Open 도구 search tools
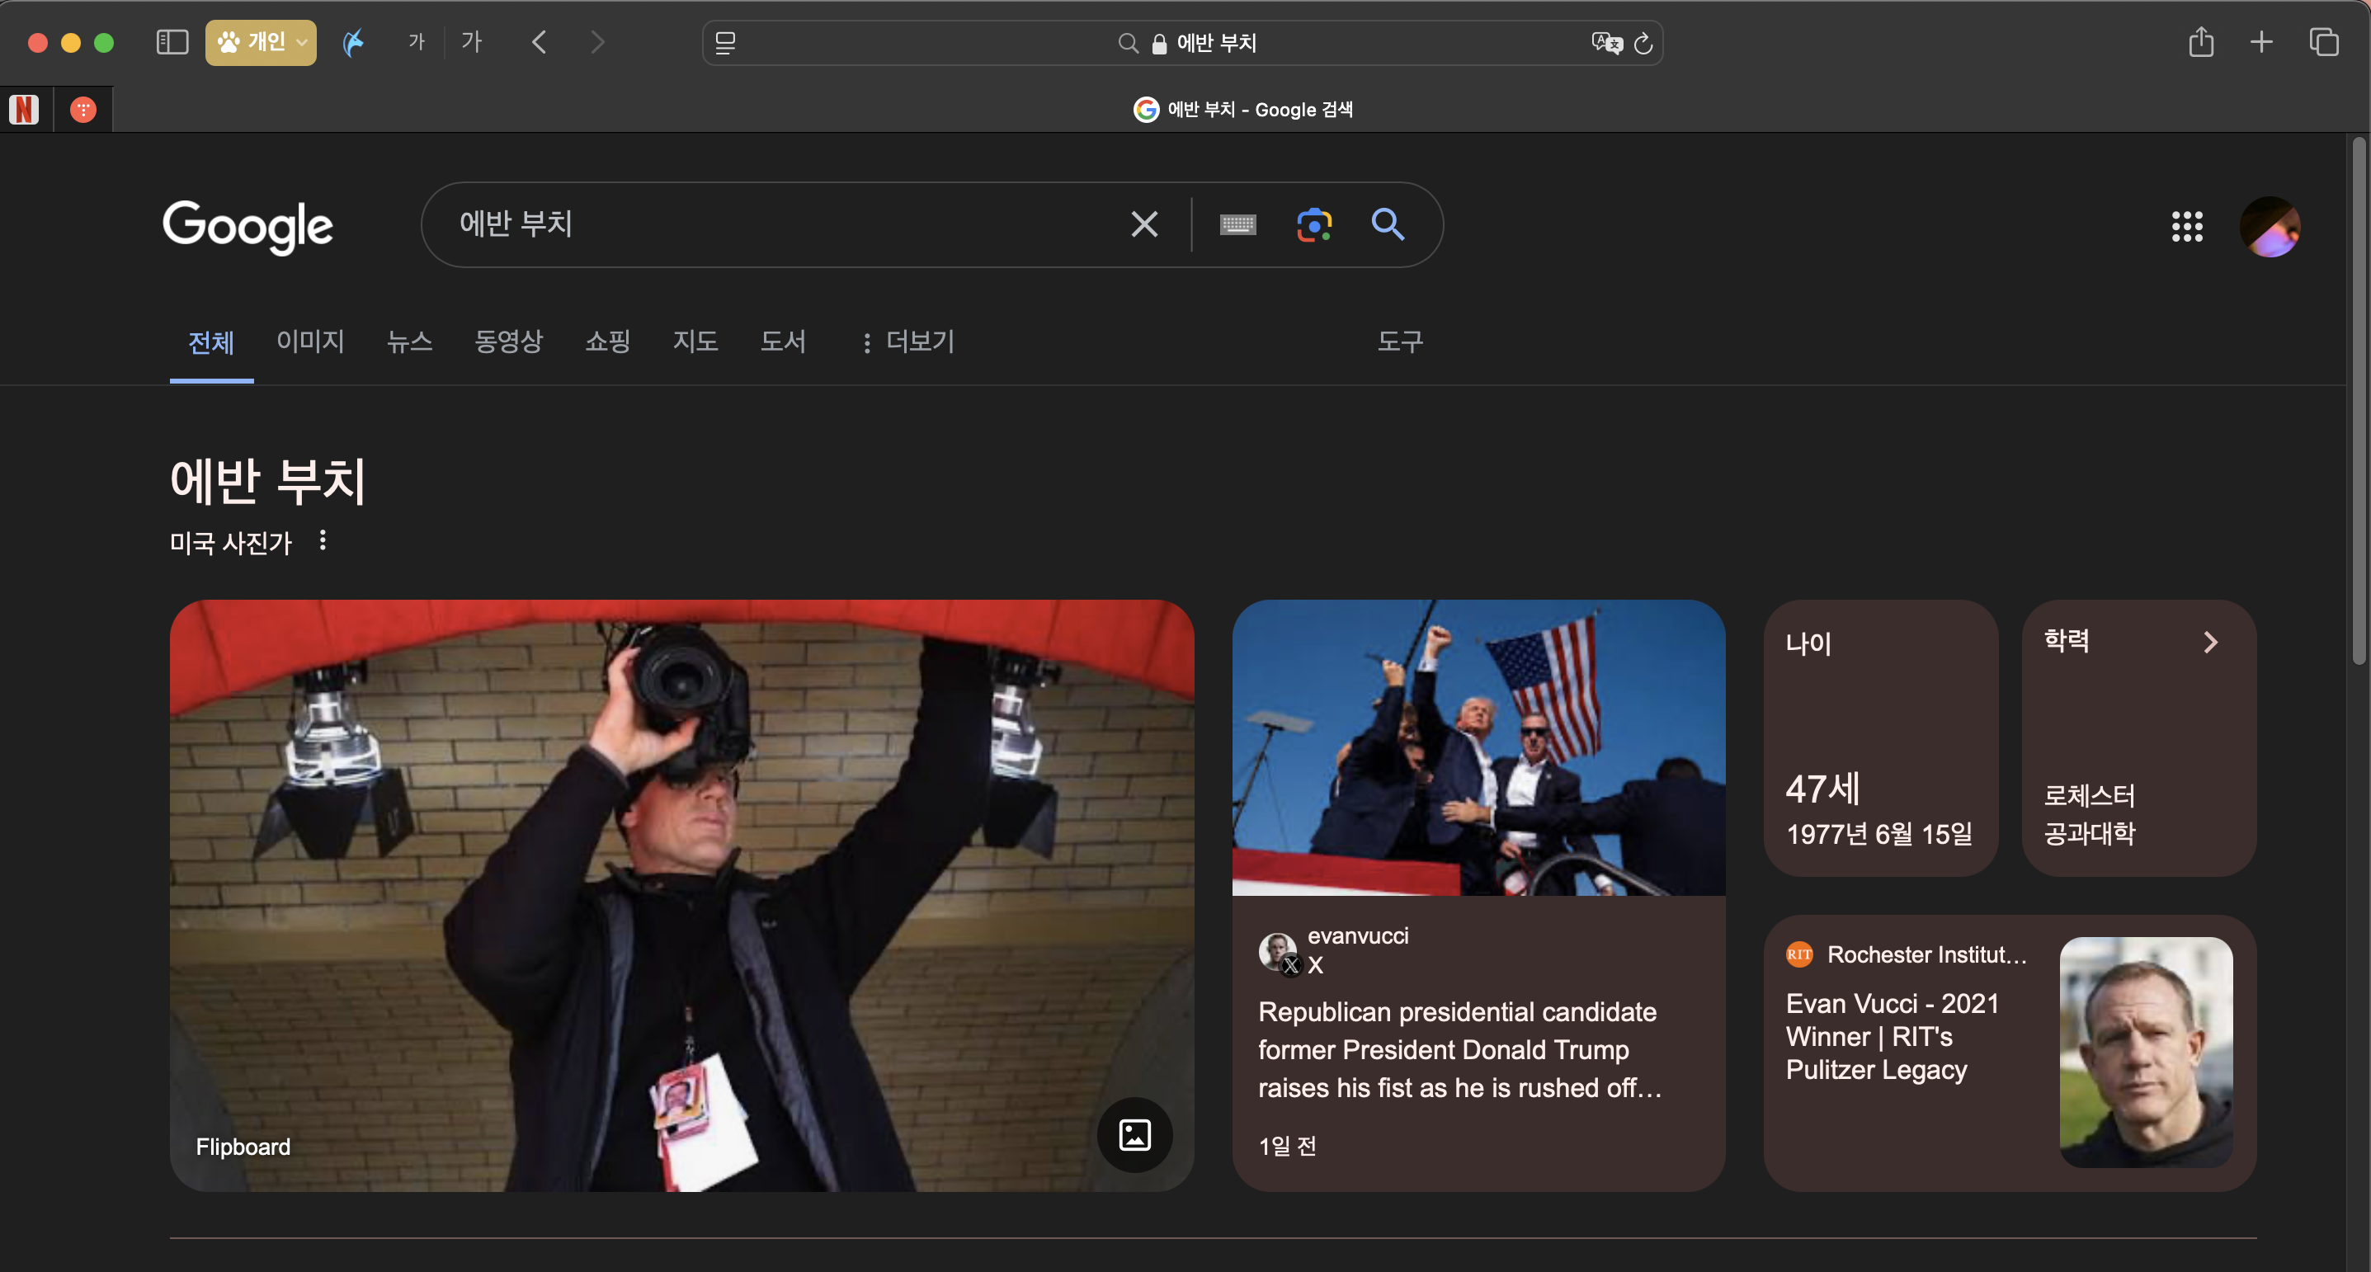 (x=1400, y=342)
